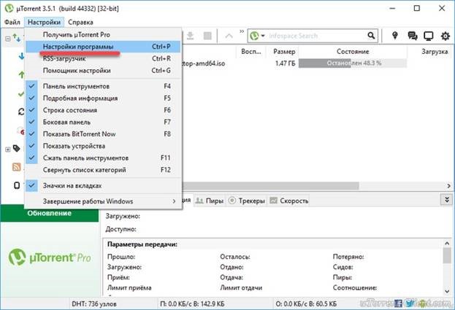Click the download start arrow toolbar icon
The height and width of the screenshot is (310, 455).
pyautogui.click(x=190, y=36)
